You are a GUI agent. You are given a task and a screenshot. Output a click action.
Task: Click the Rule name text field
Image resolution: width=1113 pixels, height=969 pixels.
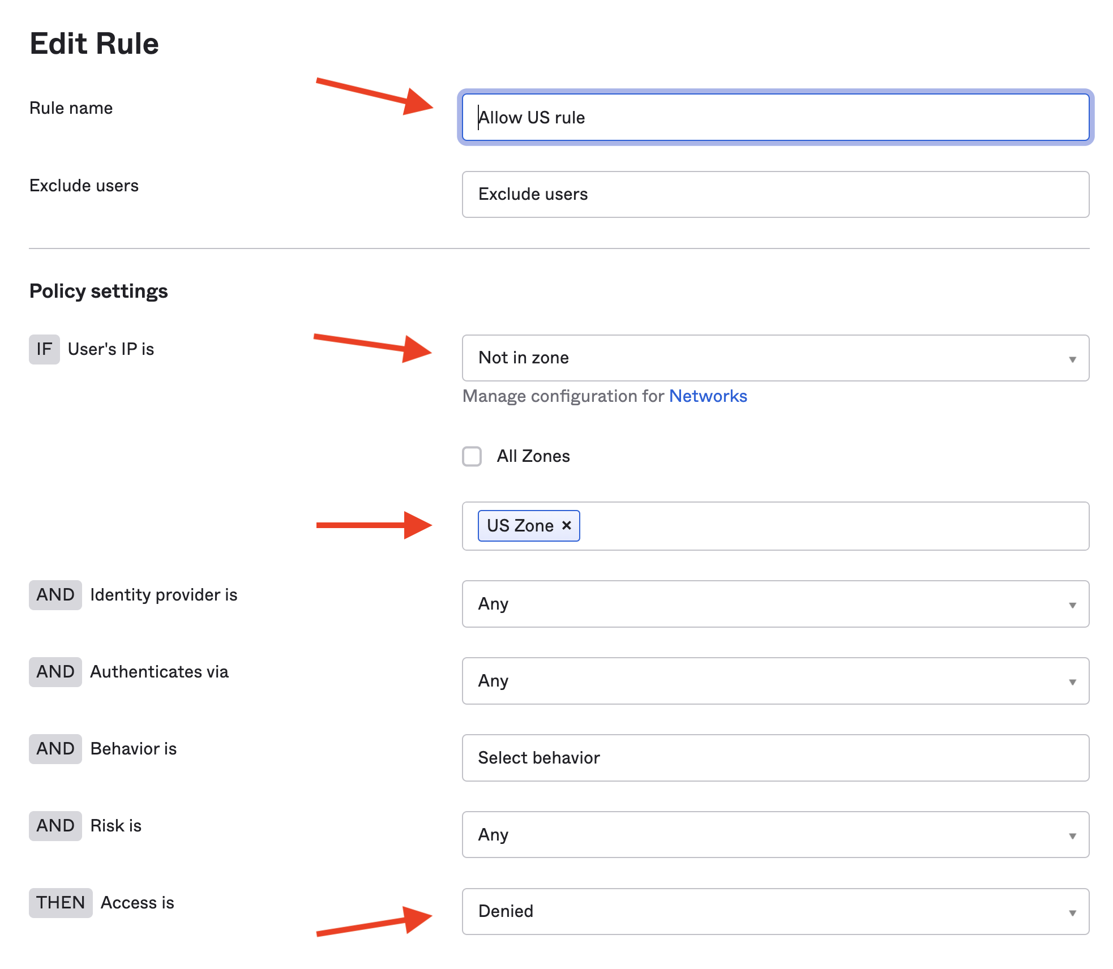click(774, 117)
